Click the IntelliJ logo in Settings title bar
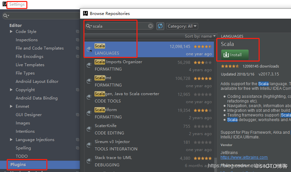This screenshot has width=291, height=172. coord(5,4)
